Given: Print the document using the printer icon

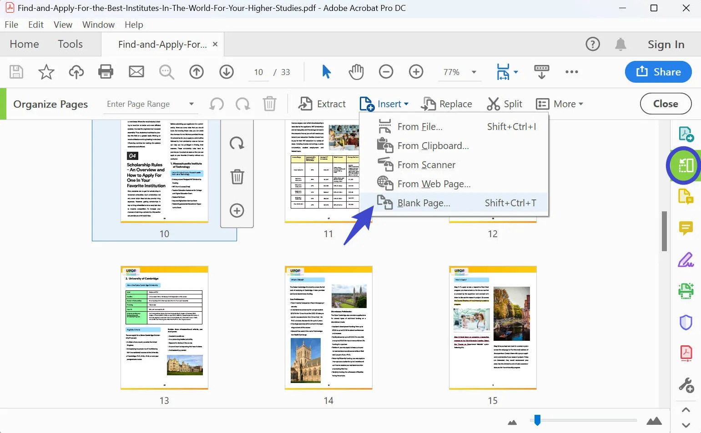Looking at the screenshot, I should (x=106, y=72).
